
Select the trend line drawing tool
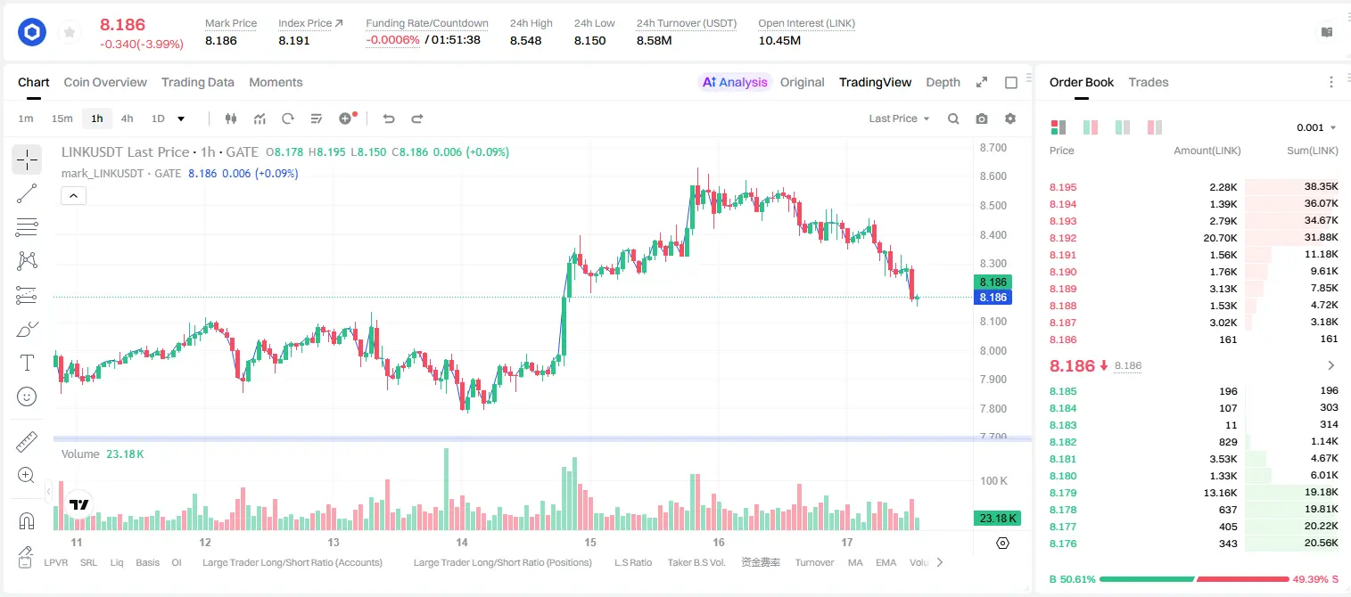[27, 194]
